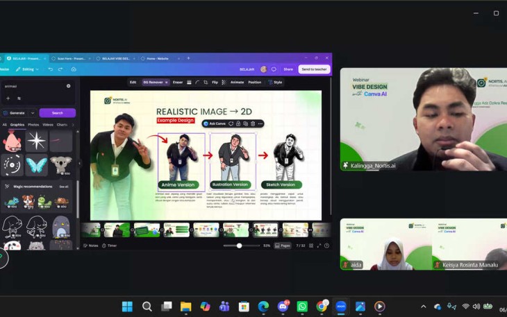Viewport: 507px width, 317px height.
Task: Switch to the Charts tab
Action: pos(62,125)
